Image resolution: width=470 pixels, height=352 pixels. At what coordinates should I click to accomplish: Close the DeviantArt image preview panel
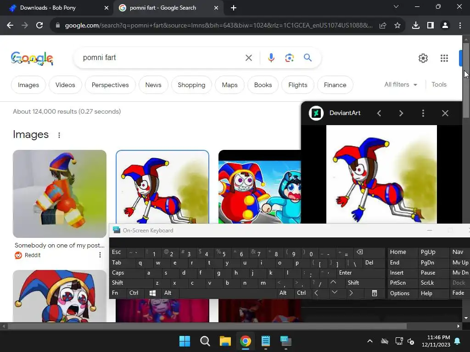tap(445, 113)
